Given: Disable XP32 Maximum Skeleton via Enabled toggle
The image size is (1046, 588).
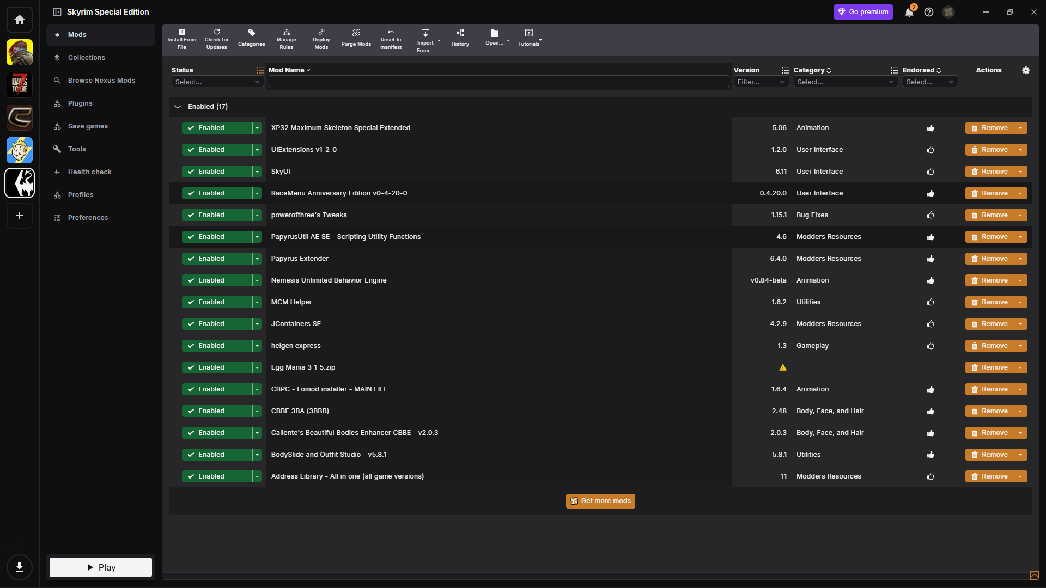Looking at the screenshot, I should [x=217, y=128].
